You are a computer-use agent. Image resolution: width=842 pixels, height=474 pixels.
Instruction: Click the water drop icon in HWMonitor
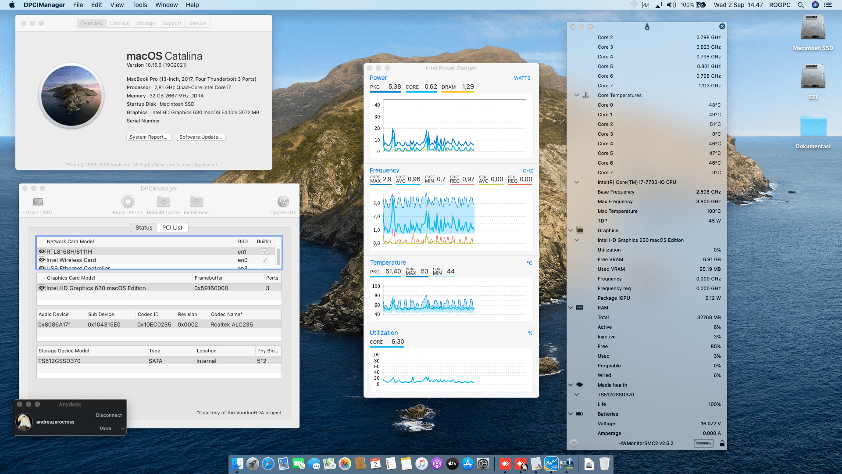coord(647,27)
